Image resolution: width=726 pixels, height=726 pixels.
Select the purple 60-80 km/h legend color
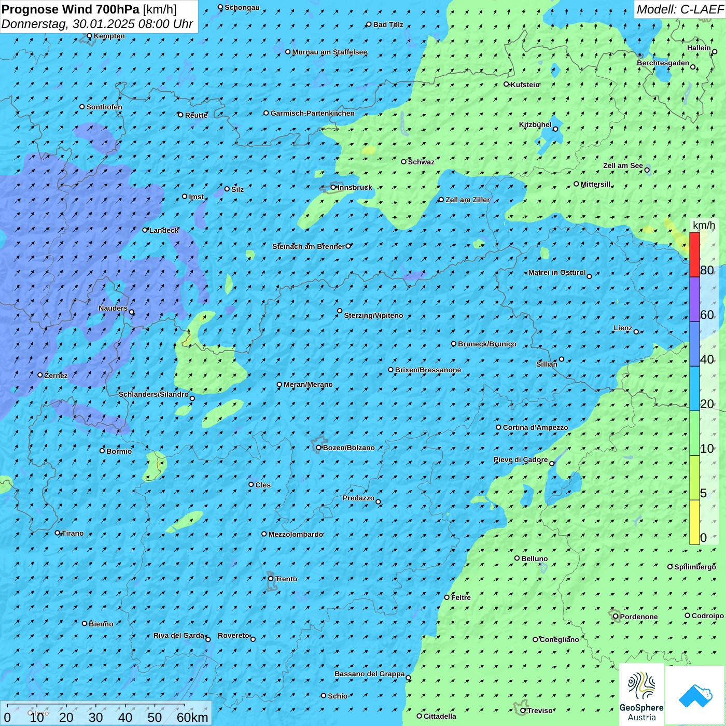694,299
